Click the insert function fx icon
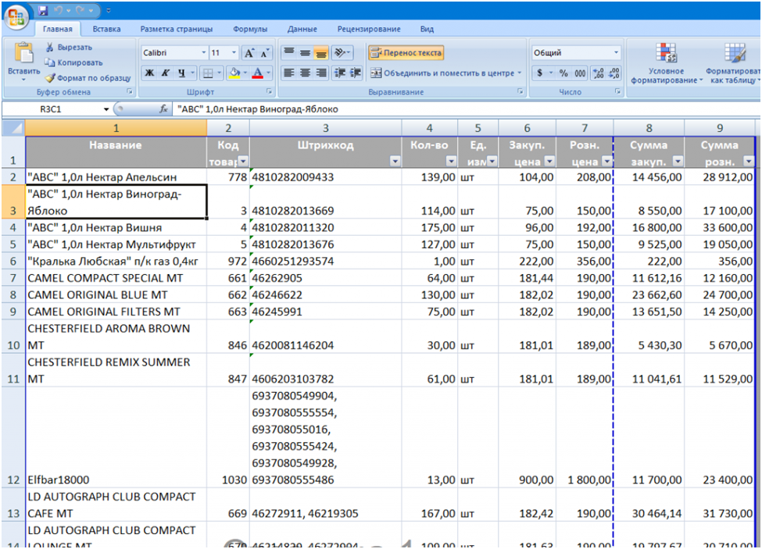This screenshot has width=762, height=549. coord(164,109)
